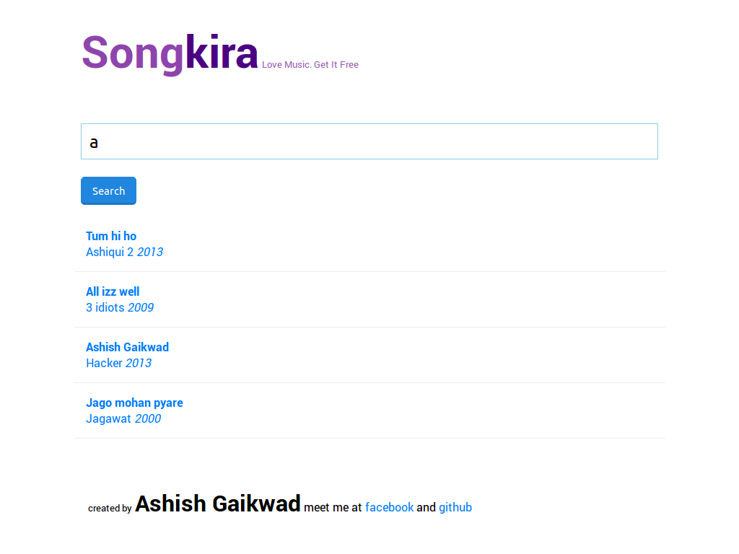Click the 'meet me at' footer text
Viewport: 739px width, 554px height.
333,507
